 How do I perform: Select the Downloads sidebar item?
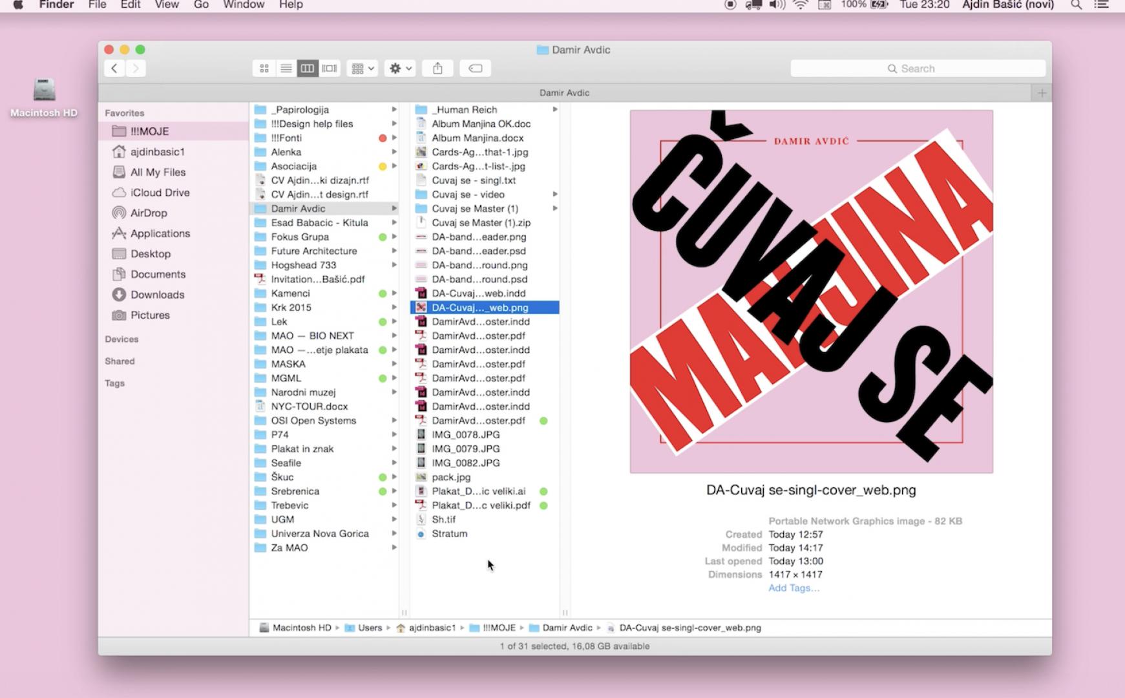pyautogui.click(x=157, y=295)
